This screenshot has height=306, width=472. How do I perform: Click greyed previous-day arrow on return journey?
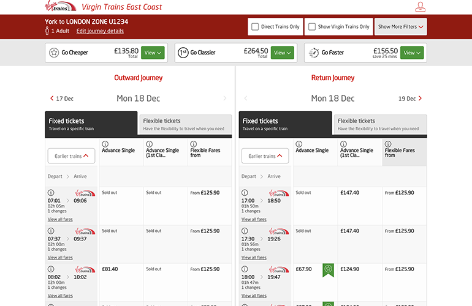[x=246, y=98]
